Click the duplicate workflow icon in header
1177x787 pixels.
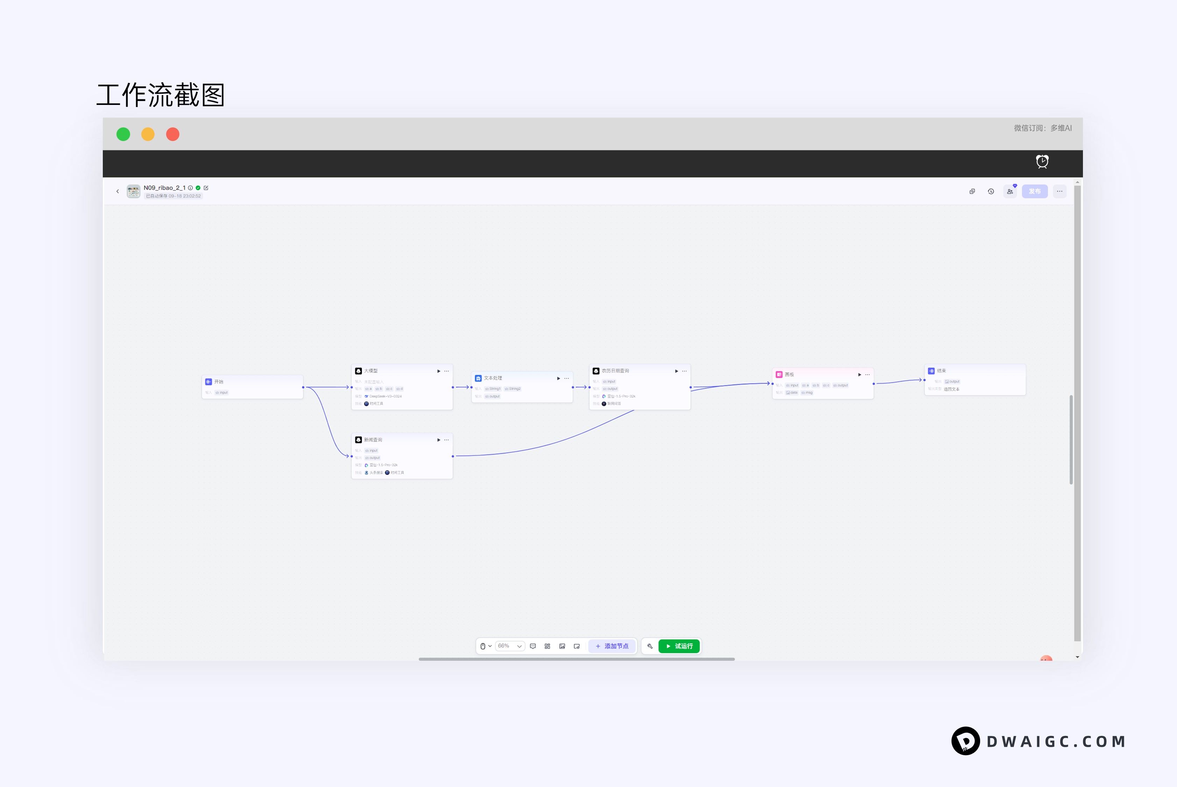(972, 191)
